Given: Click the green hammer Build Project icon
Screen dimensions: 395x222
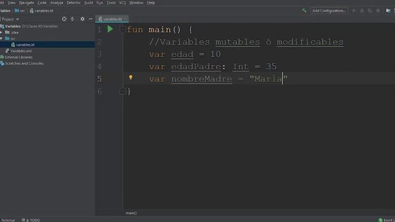Looking at the screenshot, I should coord(304,10).
